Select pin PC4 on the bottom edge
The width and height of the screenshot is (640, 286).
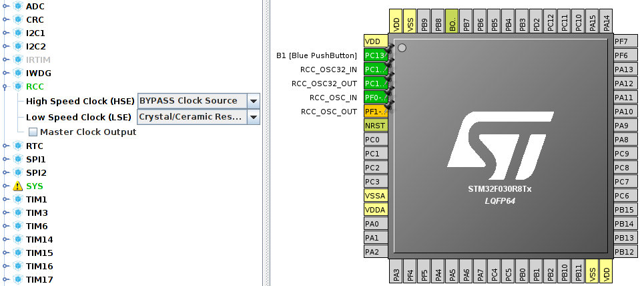click(495, 271)
